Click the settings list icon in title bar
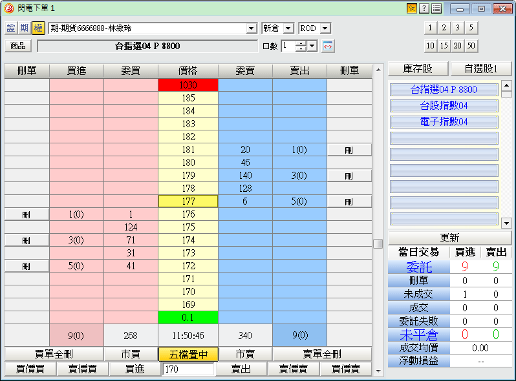The image size is (516, 381). coord(437,8)
